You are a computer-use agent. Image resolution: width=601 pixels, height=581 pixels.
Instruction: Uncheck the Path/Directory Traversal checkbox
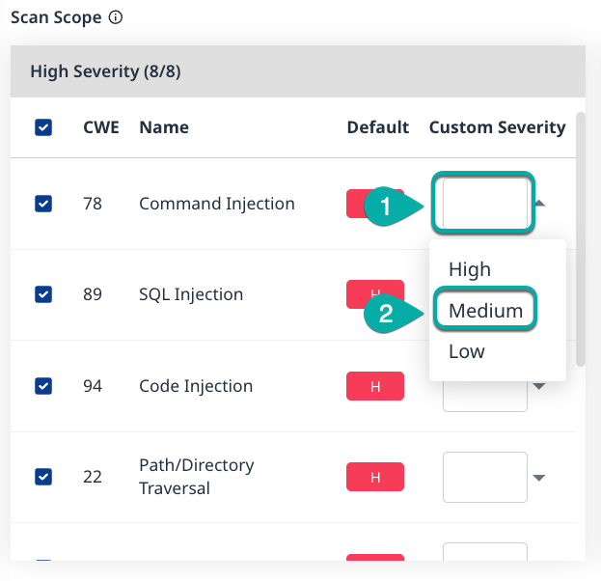click(x=43, y=477)
